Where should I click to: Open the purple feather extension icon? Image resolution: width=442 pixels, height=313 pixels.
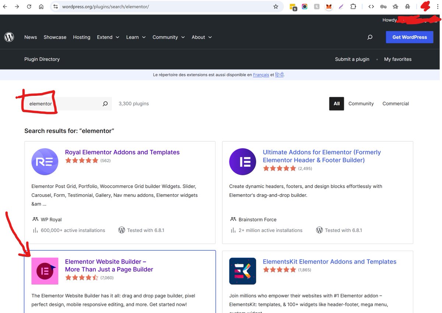pyautogui.click(x=341, y=7)
